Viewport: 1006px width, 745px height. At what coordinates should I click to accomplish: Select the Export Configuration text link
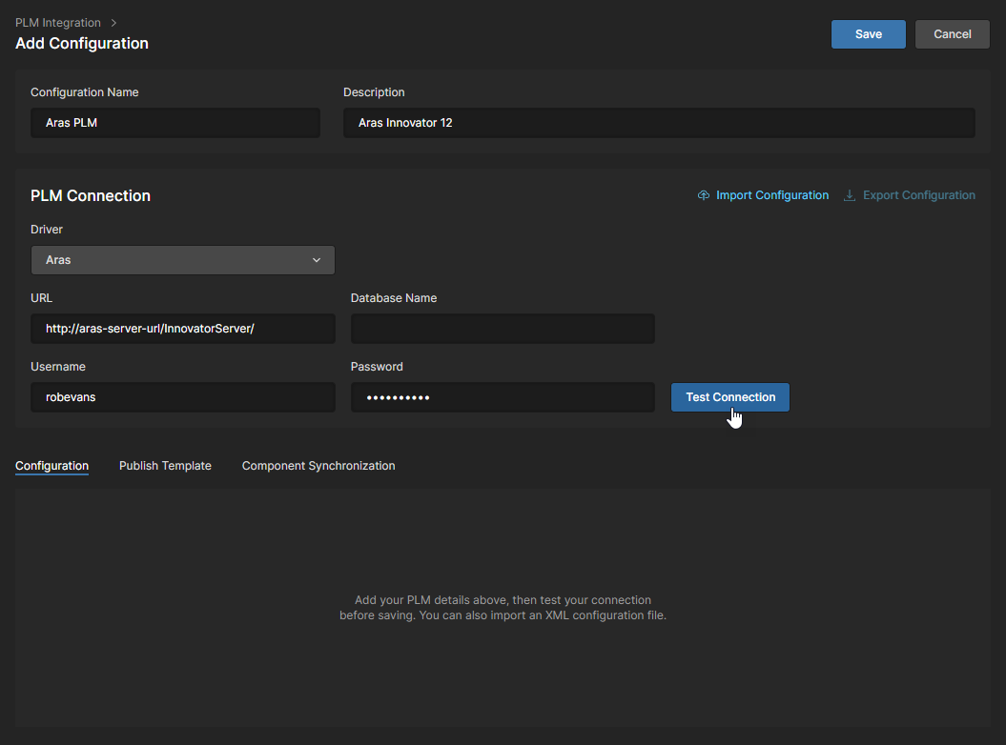tap(918, 195)
